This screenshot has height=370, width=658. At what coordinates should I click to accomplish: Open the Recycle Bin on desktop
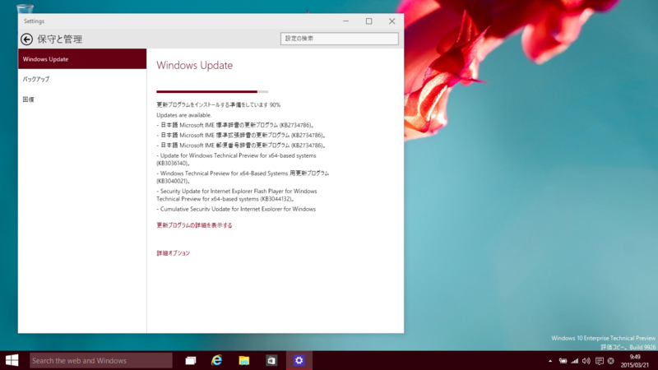coord(25,7)
